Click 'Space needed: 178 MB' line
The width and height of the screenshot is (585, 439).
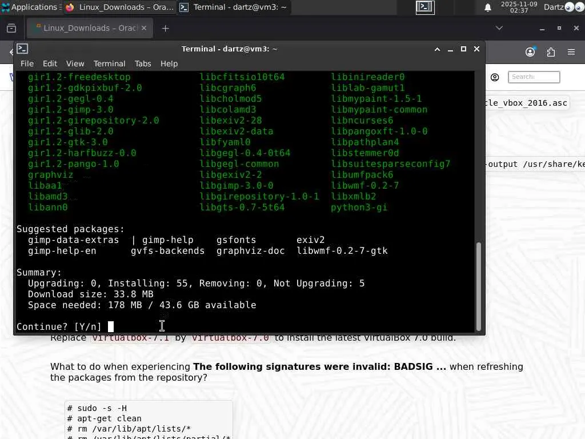coord(142,305)
